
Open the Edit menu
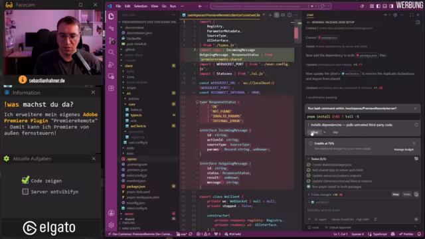point(127,6)
